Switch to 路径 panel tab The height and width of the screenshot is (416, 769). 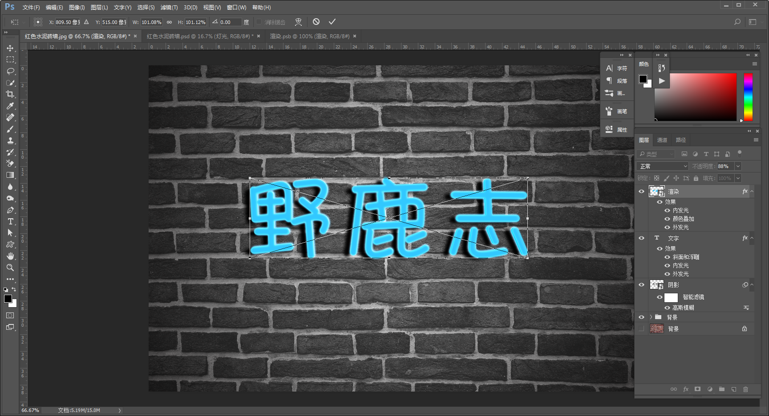coord(681,140)
